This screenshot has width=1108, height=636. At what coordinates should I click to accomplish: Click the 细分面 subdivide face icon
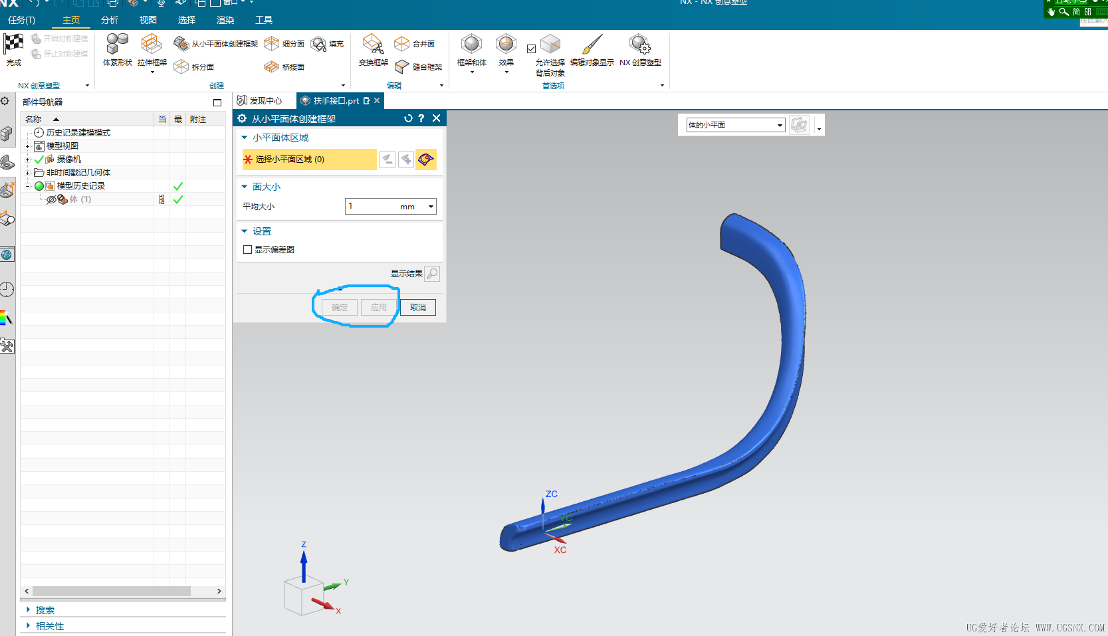click(272, 44)
